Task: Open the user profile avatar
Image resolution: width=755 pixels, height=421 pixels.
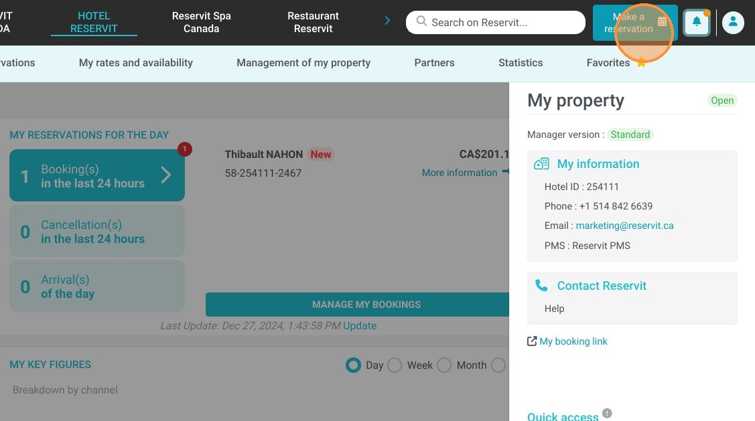Action: [733, 22]
